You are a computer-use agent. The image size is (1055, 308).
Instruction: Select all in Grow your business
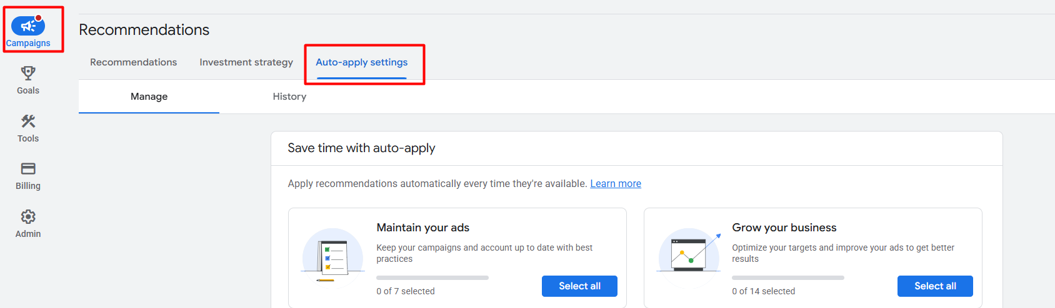pos(935,286)
